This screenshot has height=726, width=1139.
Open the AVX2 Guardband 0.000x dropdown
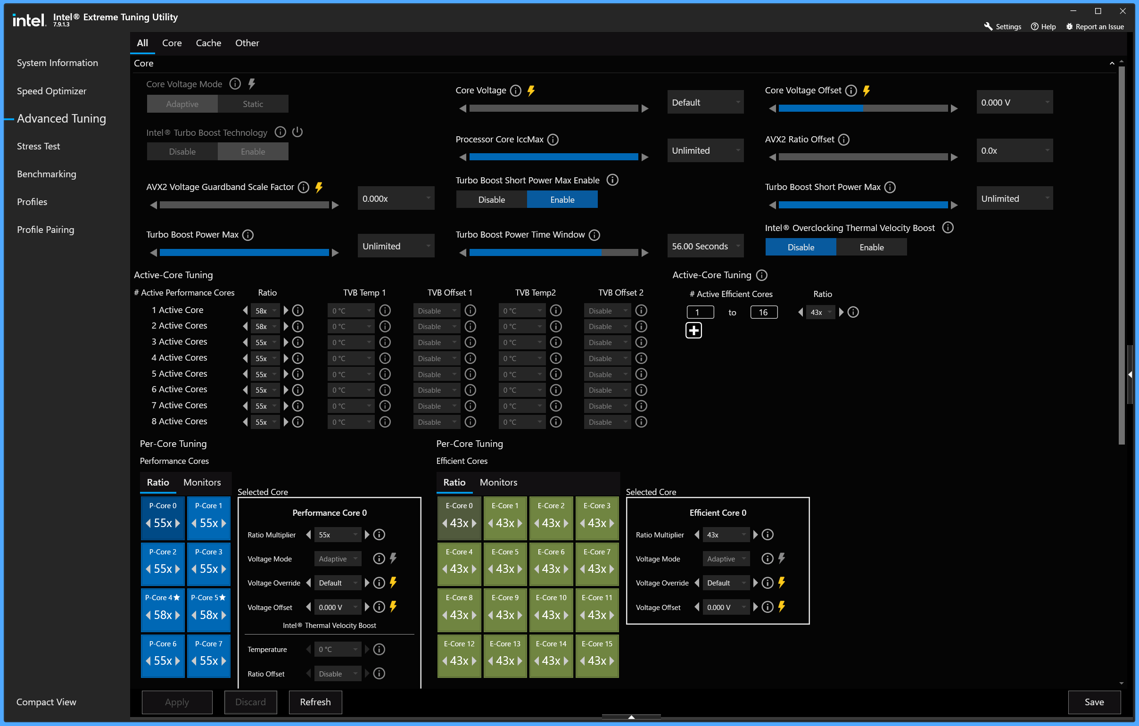point(396,198)
